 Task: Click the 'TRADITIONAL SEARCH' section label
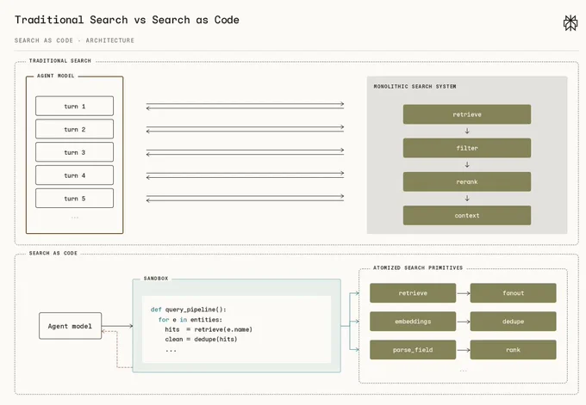tap(60, 60)
